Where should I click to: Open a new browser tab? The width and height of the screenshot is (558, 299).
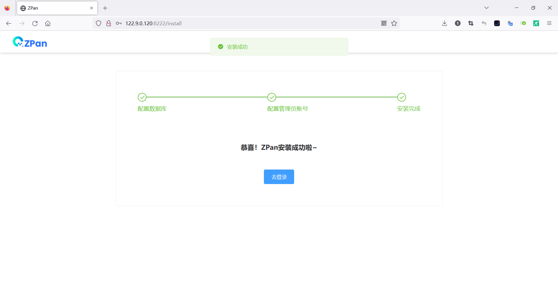[x=105, y=8]
